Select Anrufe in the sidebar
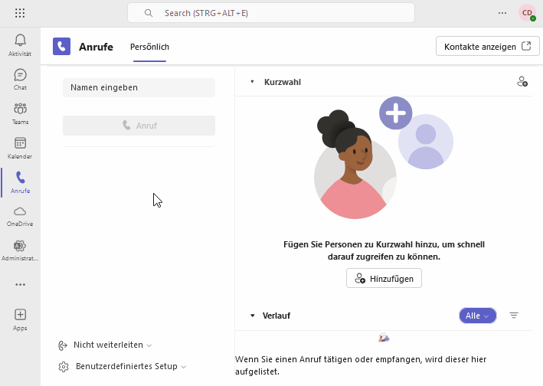Screen dimensions: 543x386 [x=20, y=182]
